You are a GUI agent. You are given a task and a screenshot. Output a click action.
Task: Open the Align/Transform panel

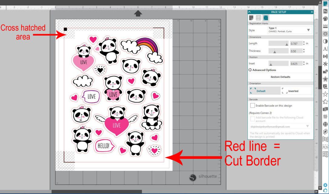[x=325, y=56]
